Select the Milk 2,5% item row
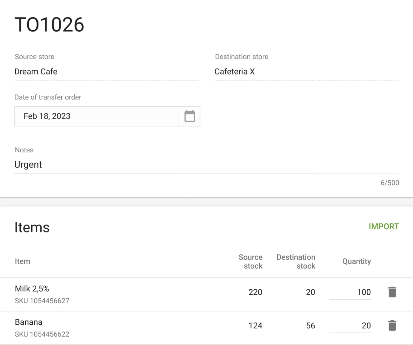This screenshot has height=345, width=413. click(x=32, y=288)
